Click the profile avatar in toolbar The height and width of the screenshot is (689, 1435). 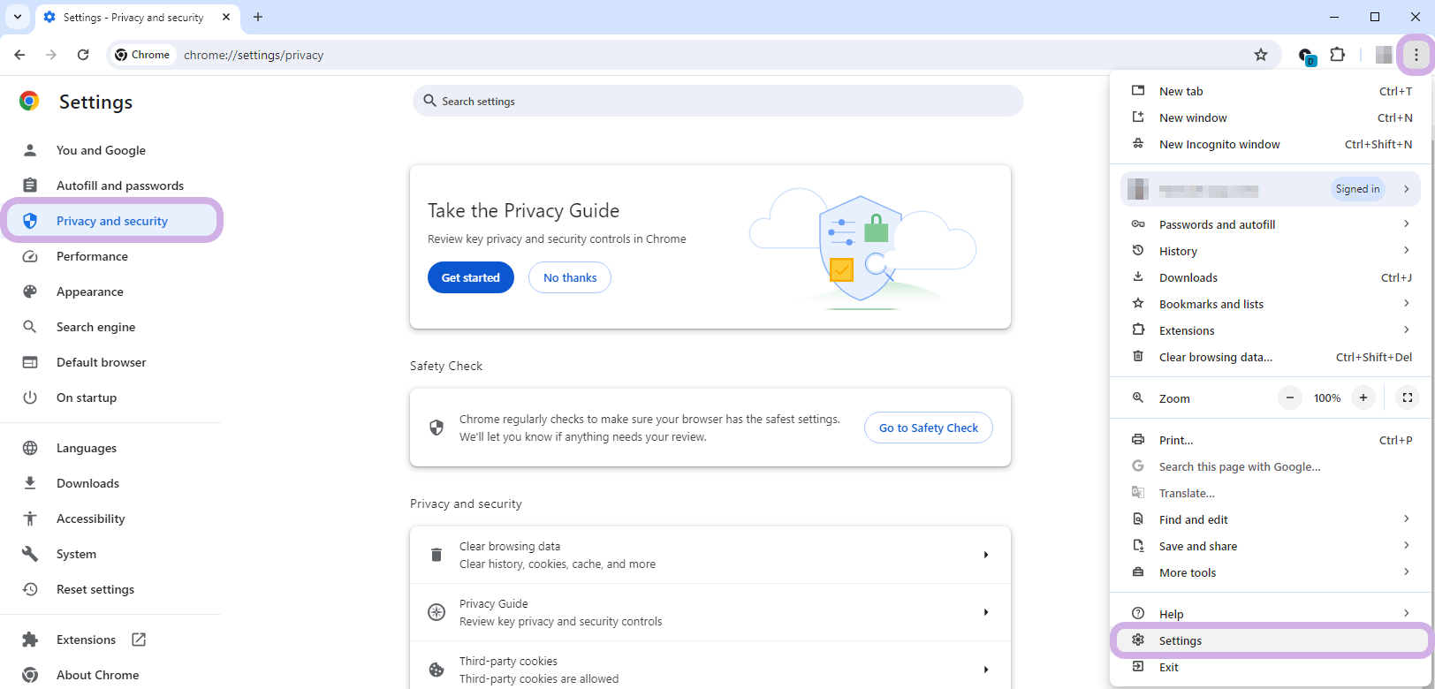click(1384, 55)
